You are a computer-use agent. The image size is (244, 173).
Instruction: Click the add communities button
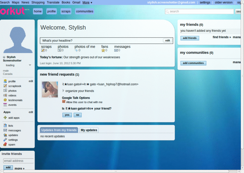pos(193,63)
